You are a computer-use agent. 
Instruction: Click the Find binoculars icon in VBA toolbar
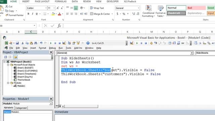(36, 43)
